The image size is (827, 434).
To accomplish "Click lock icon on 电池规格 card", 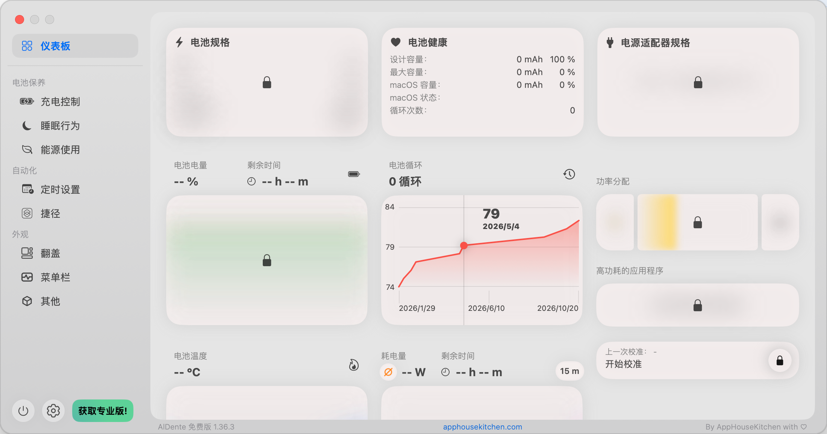I will pyautogui.click(x=267, y=82).
